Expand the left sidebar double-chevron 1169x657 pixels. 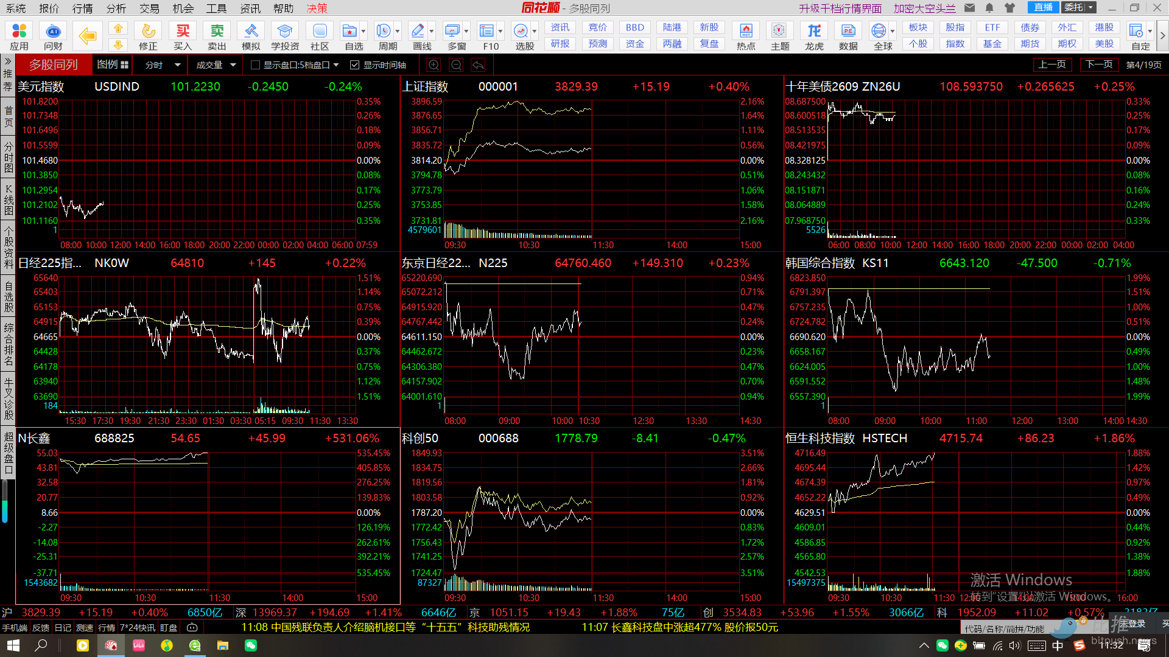click(x=8, y=61)
